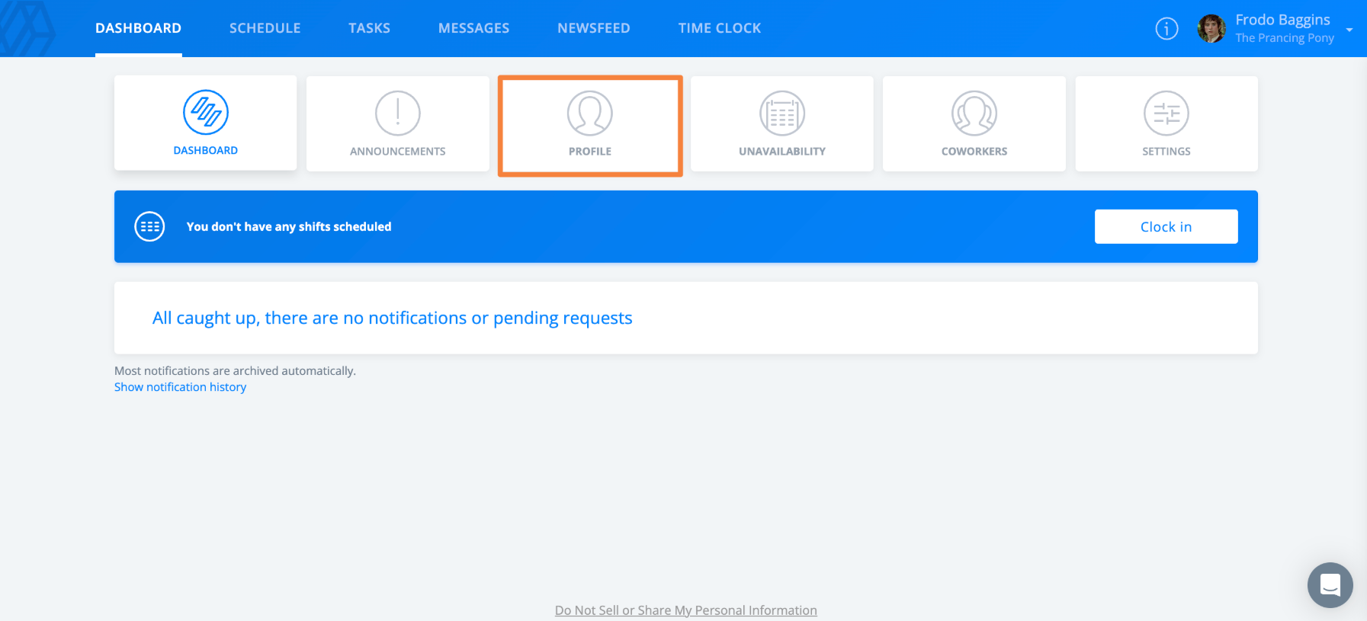Open Do Not Sell or Share link
The width and height of the screenshot is (1367, 621).
click(x=686, y=610)
